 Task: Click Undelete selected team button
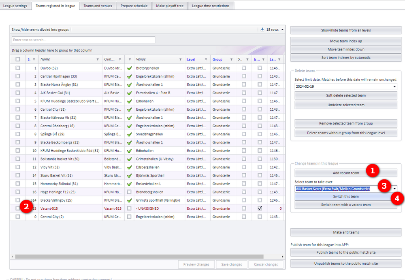pyautogui.click(x=346, y=105)
